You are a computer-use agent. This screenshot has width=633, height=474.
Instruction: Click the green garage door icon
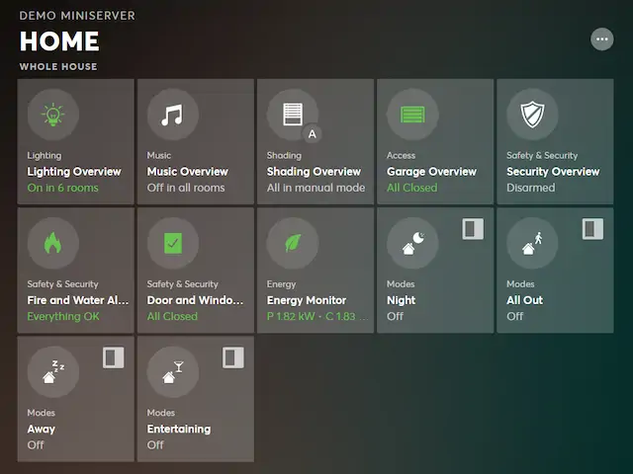tap(412, 115)
